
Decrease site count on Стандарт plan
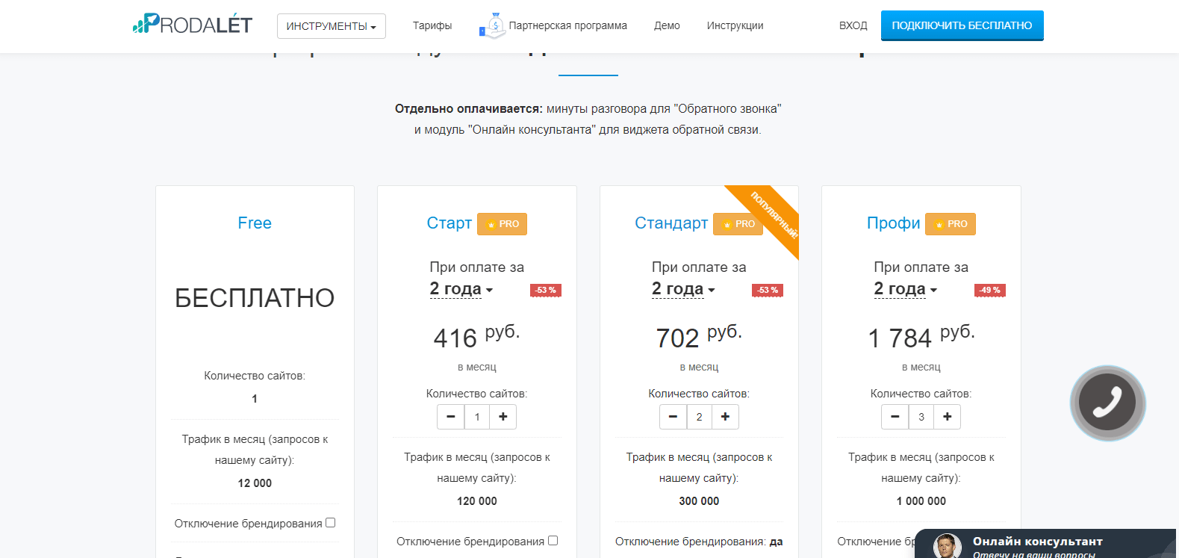tap(673, 417)
